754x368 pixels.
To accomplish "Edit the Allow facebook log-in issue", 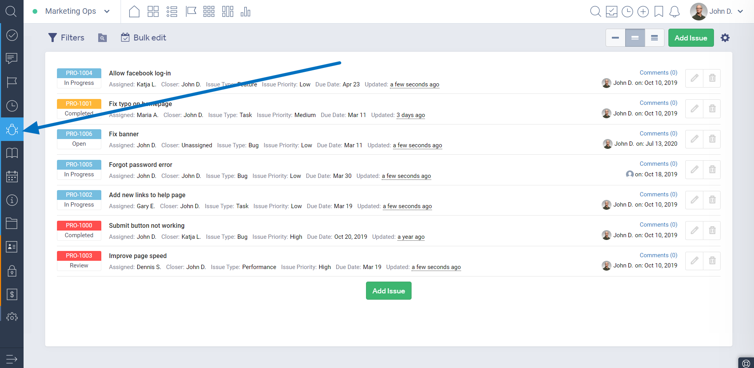I will 694,78.
